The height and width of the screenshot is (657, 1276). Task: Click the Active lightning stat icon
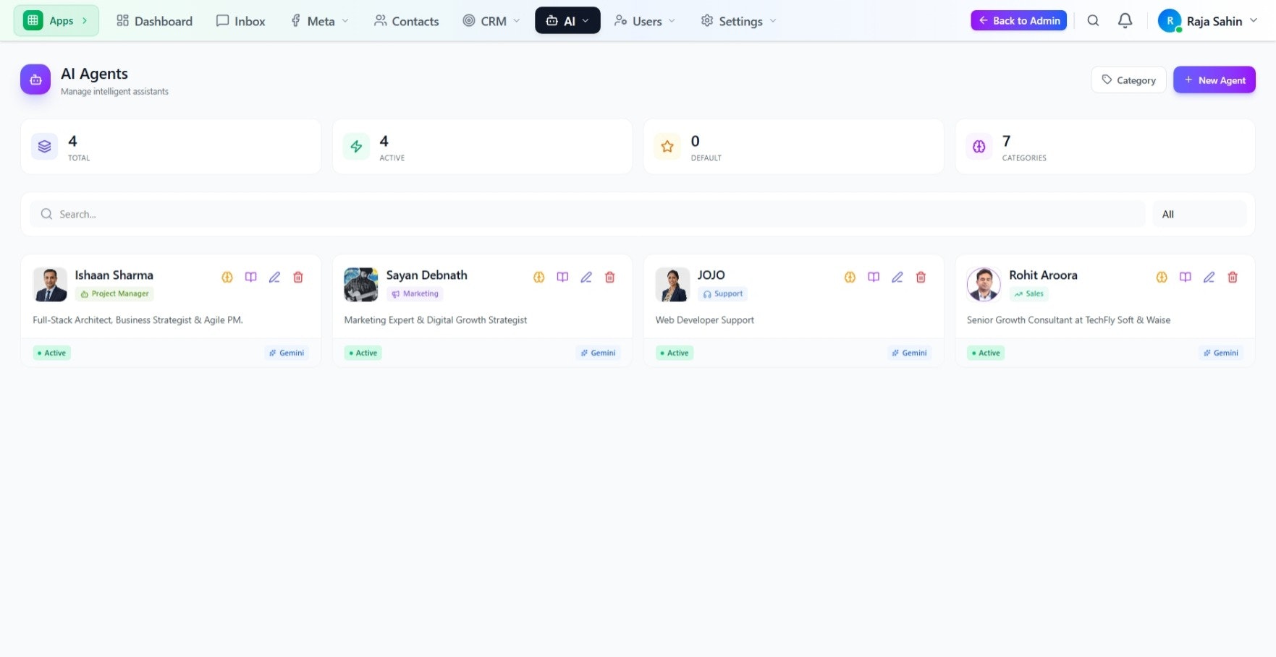356,147
